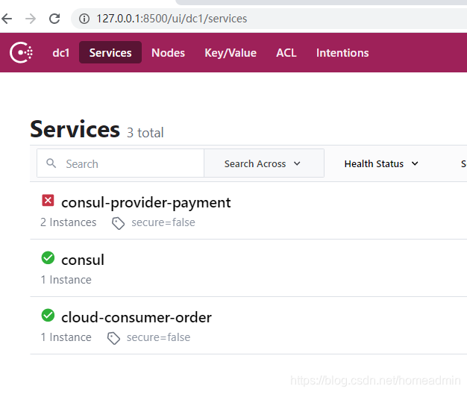Click '2 Instances' under consul-provider-payment
The image size is (467, 394).
68,222
